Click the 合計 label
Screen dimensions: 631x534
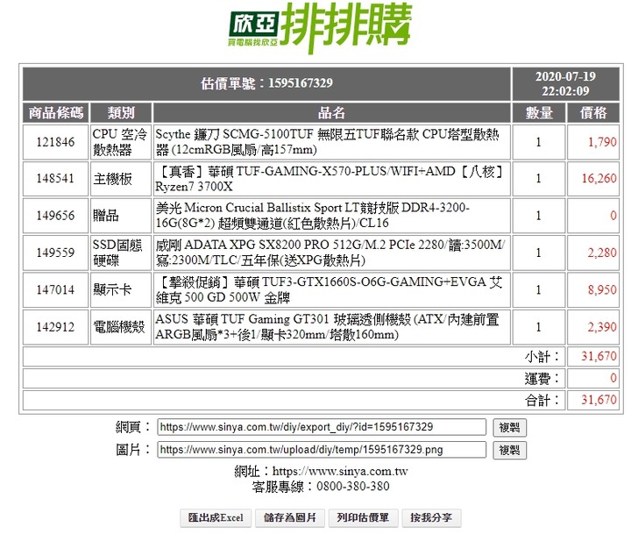(x=542, y=401)
